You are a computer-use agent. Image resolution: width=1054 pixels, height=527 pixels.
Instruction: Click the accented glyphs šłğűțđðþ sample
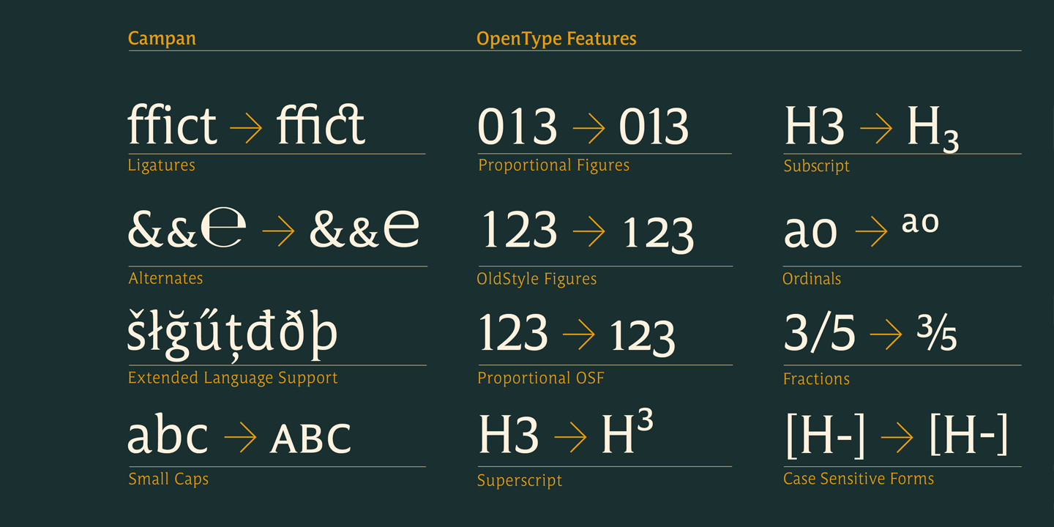point(233,335)
